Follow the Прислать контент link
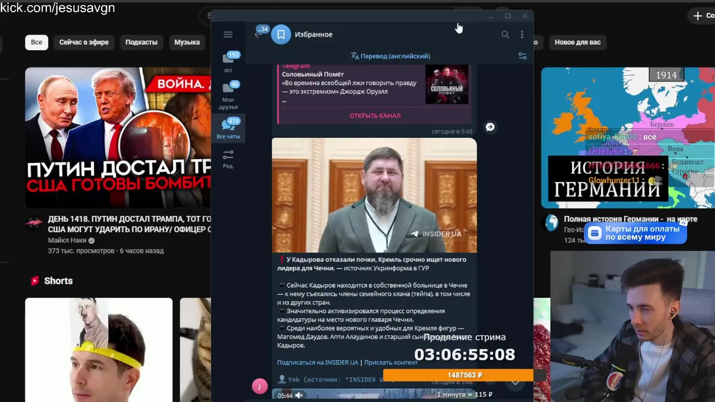 click(x=391, y=362)
